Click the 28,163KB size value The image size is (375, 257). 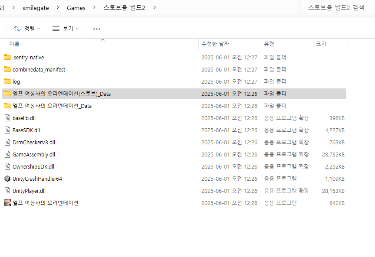click(333, 191)
